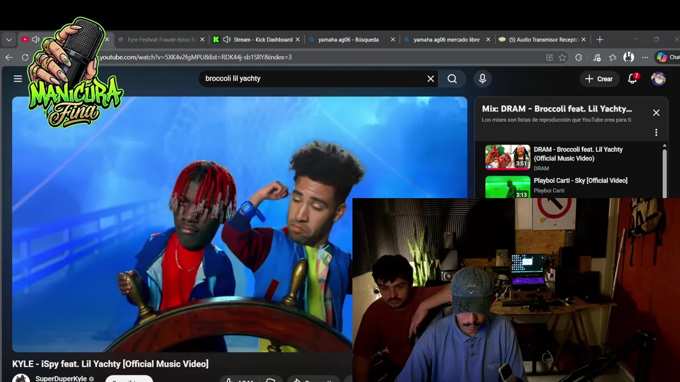Select DRAM - Broccoli feat. Lil Yachty title

(578, 154)
